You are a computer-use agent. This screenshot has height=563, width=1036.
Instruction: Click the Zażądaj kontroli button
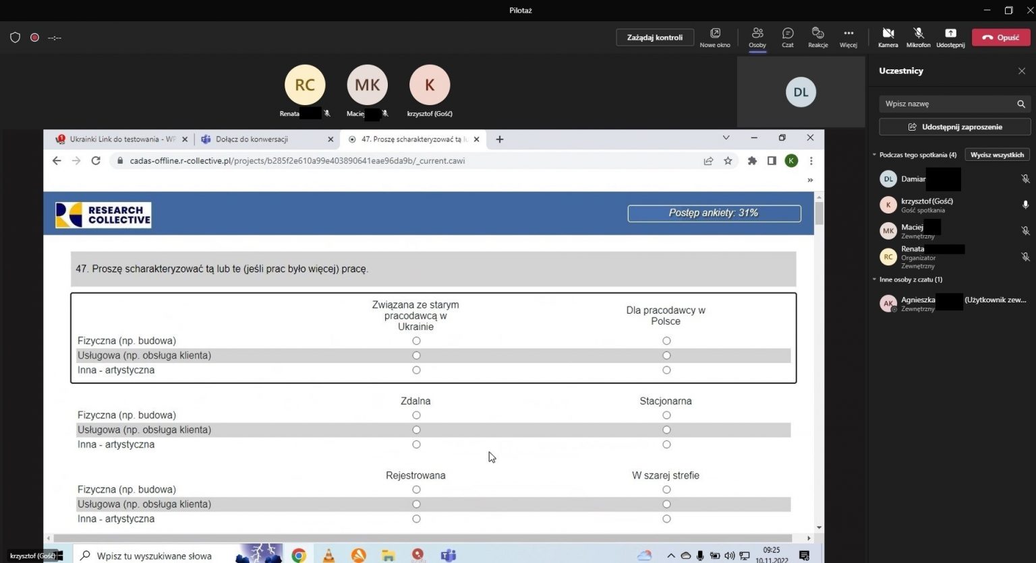click(654, 38)
